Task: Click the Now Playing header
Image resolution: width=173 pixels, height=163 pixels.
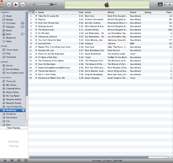Action: pyautogui.click(x=14, y=128)
